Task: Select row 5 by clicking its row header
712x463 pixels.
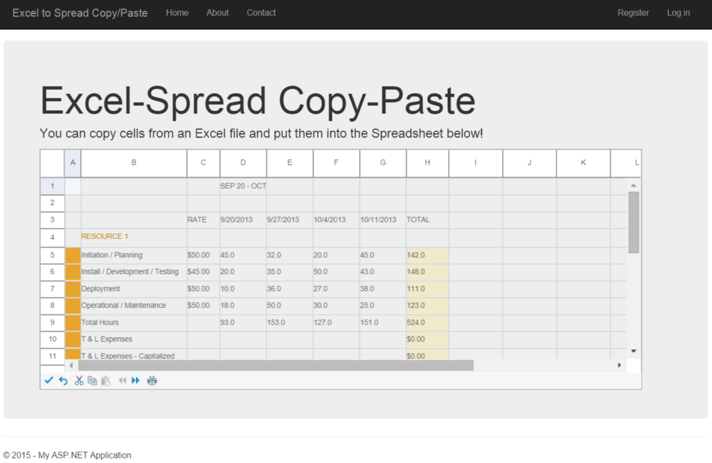Action: coord(52,255)
